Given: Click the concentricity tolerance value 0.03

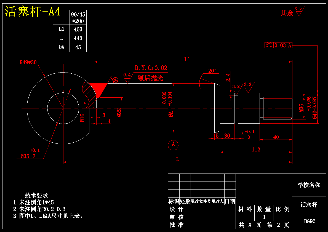Looking at the screenshot, I should coord(280,46).
